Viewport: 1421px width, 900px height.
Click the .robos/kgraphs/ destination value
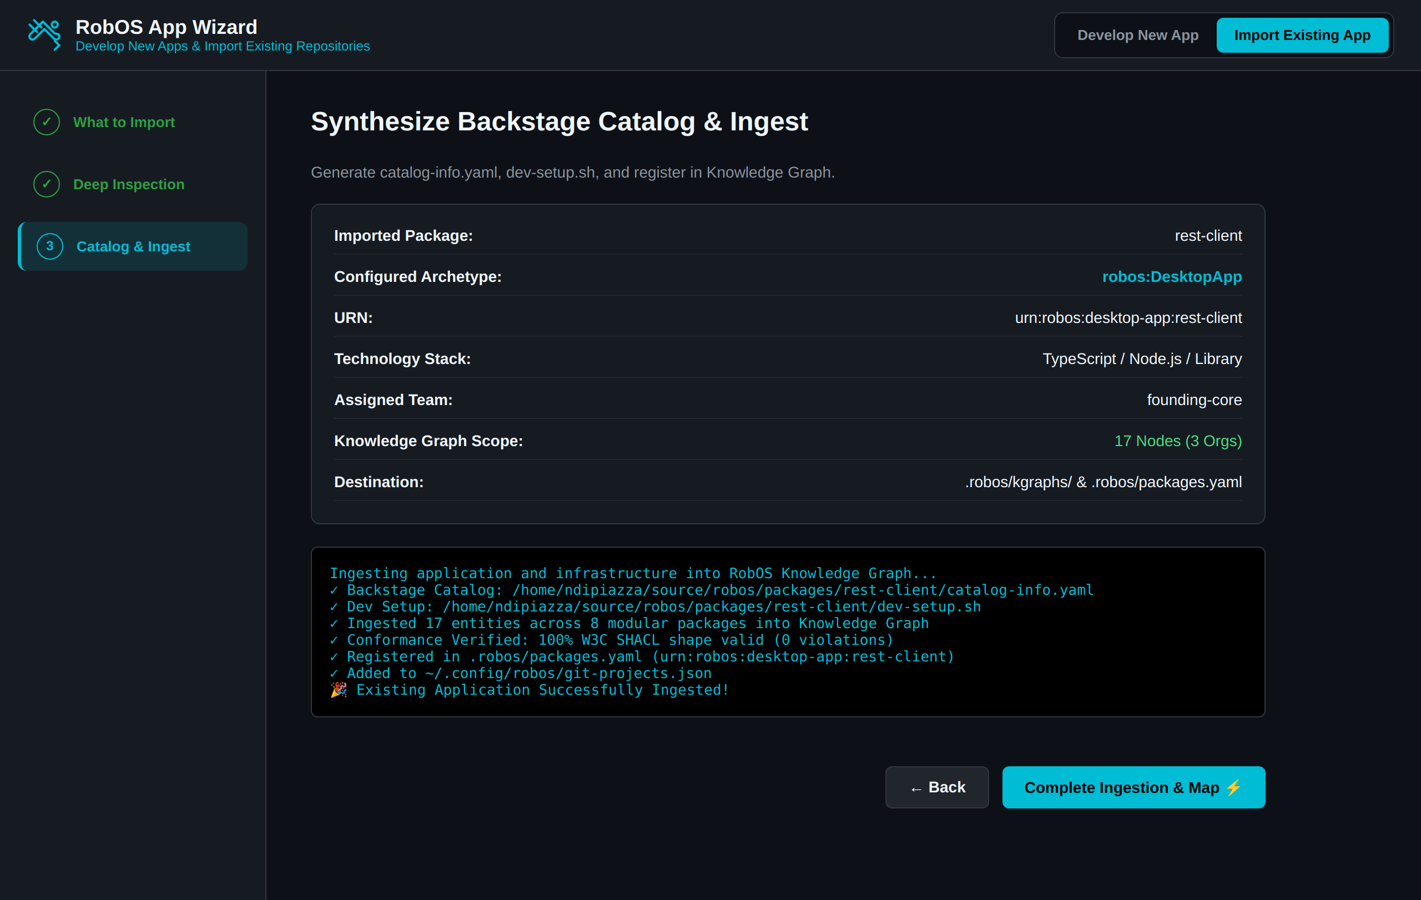click(x=1103, y=482)
